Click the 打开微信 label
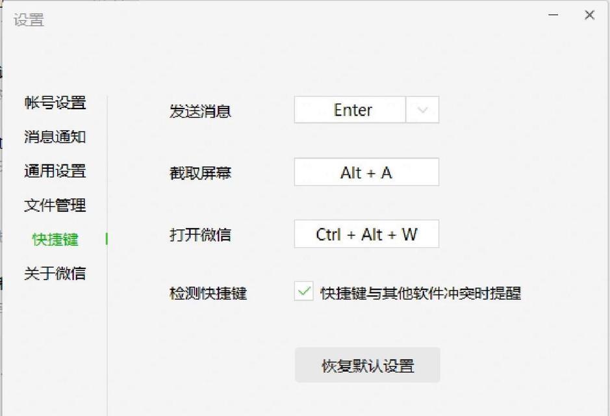Image resolution: width=610 pixels, height=416 pixels. coord(200,235)
